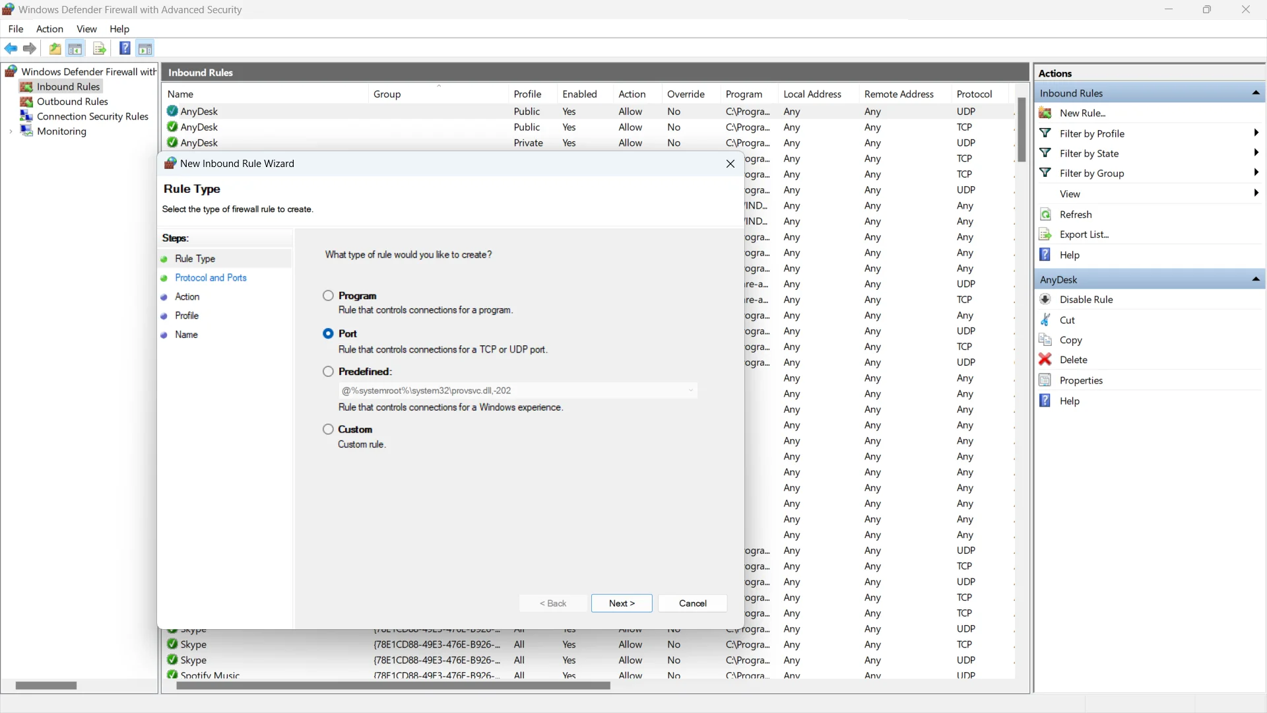
Task: Expand the Monitoring tree node
Action: pos(11,131)
